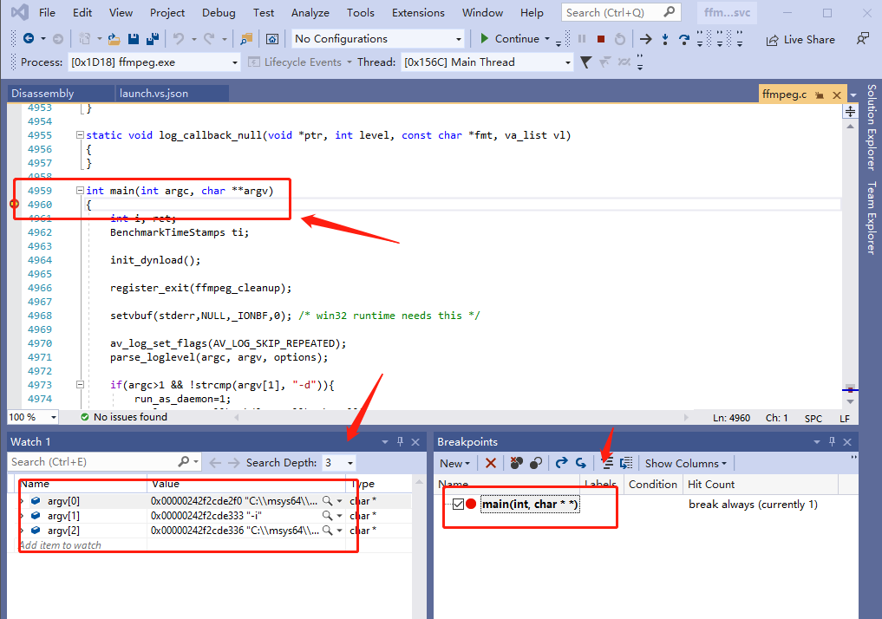
Task: Collapse the if block at line 4973
Action: point(80,385)
